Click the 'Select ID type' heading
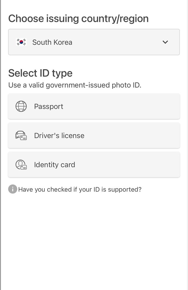This screenshot has height=290, width=188. click(41, 73)
